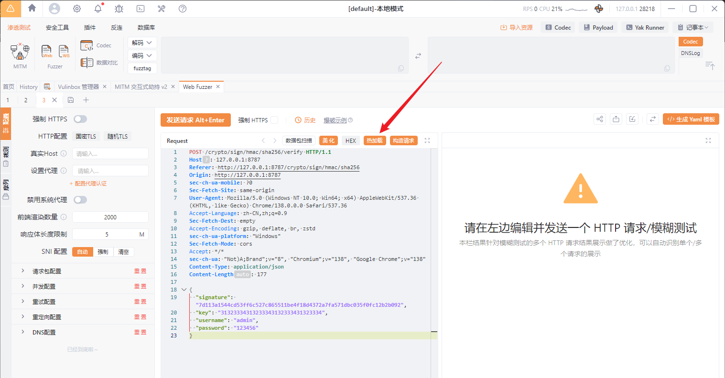Click the swap layout arrows icon
Viewport: 725px width, 378px height.
653,119
